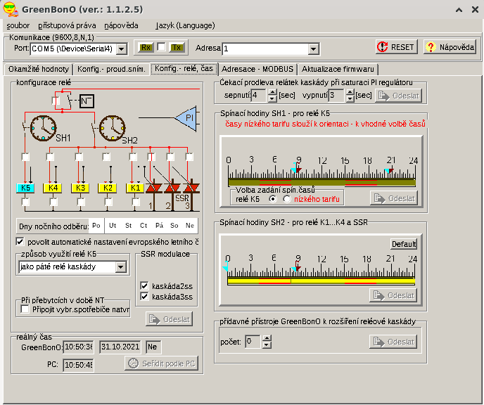Toggle the checkbox above K4 relay
This screenshot has height=405, width=484.
pos(50,157)
